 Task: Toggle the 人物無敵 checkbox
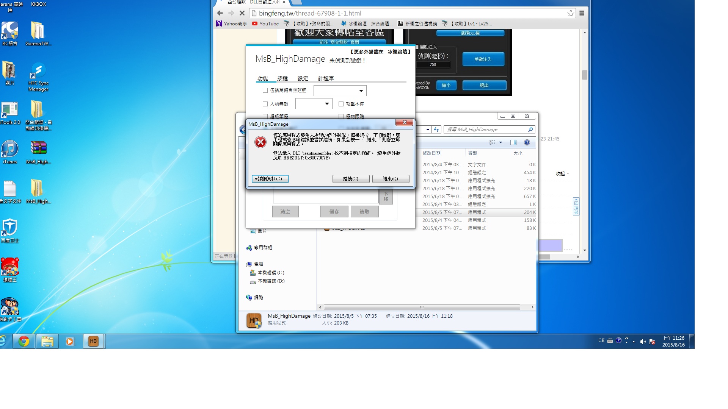coord(265,104)
